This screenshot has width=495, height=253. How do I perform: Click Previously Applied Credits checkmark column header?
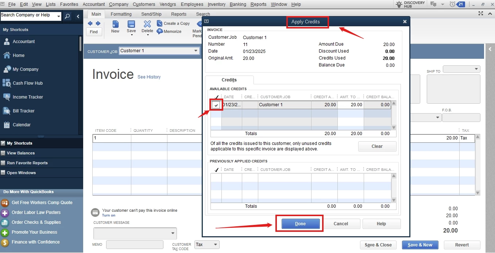[216, 170]
